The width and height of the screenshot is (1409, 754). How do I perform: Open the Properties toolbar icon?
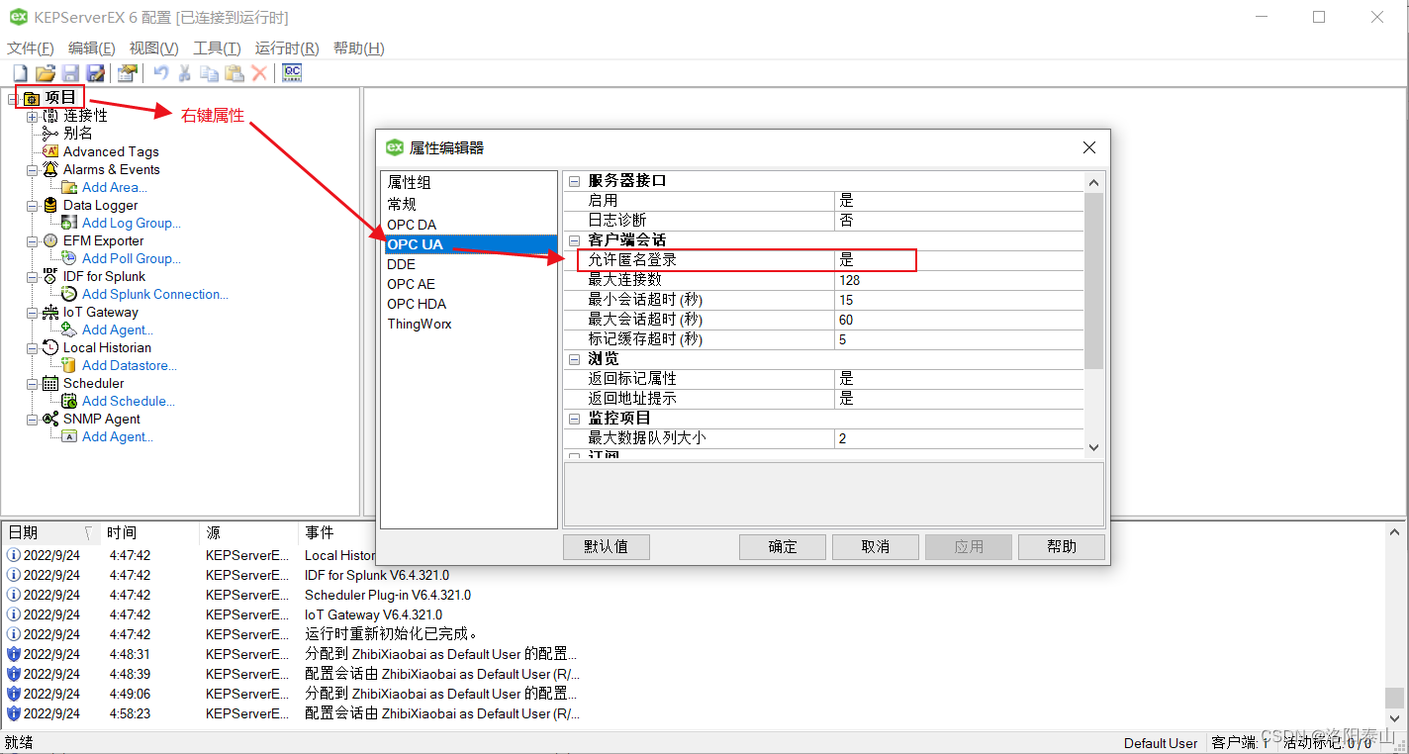(127, 72)
